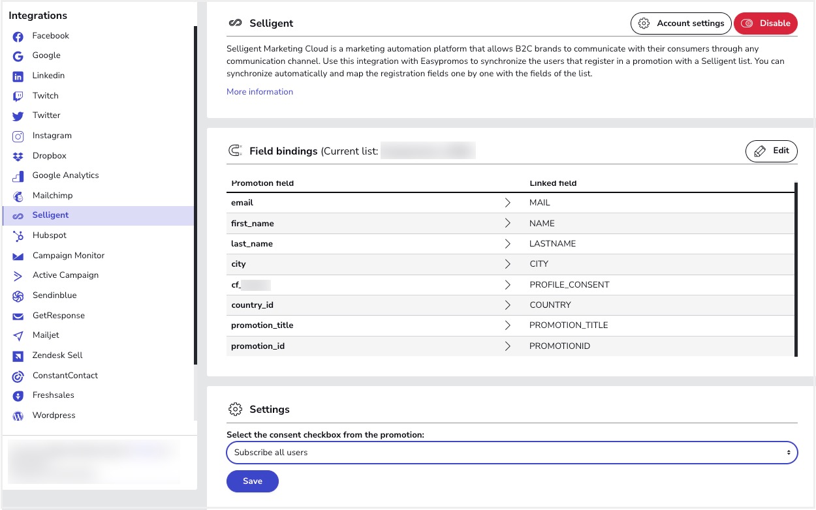Screen dimensions: 816x510
Task: Click the Settings gear icon in Settings panel
Action: 235,410
